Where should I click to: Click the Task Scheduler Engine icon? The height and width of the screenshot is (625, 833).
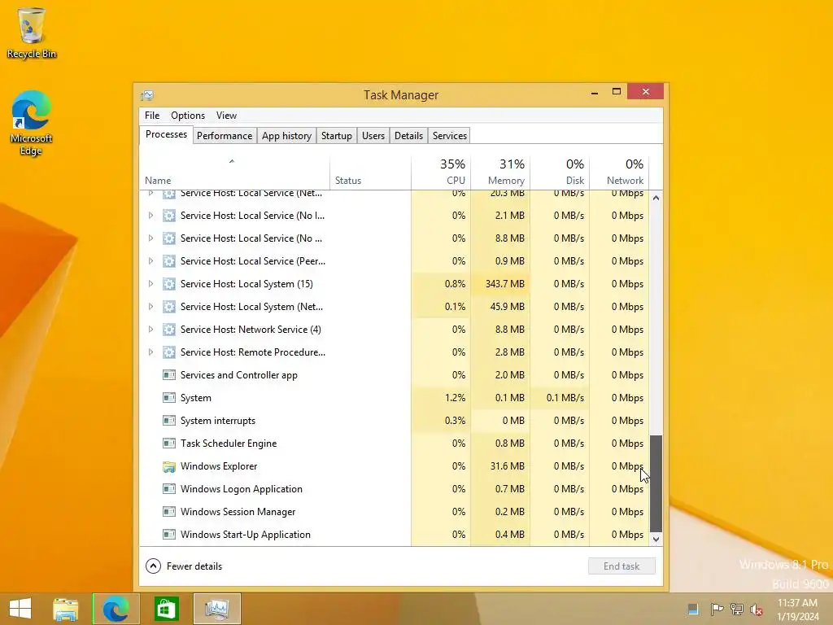click(x=169, y=444)
